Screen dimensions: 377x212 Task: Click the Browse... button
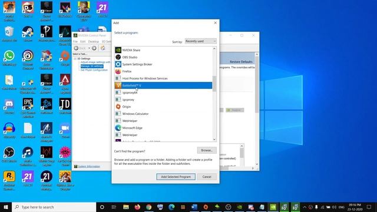[207, 150]
